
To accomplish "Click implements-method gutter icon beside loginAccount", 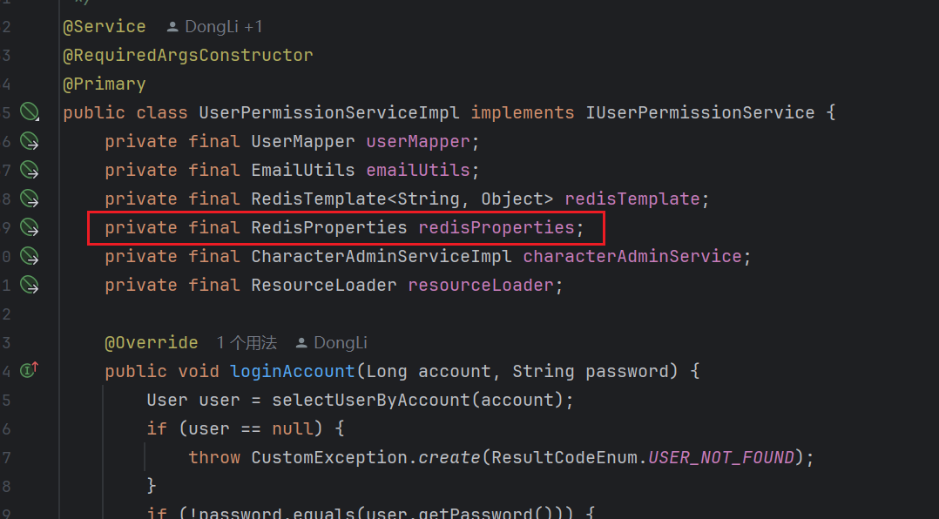I will (30, 371).
